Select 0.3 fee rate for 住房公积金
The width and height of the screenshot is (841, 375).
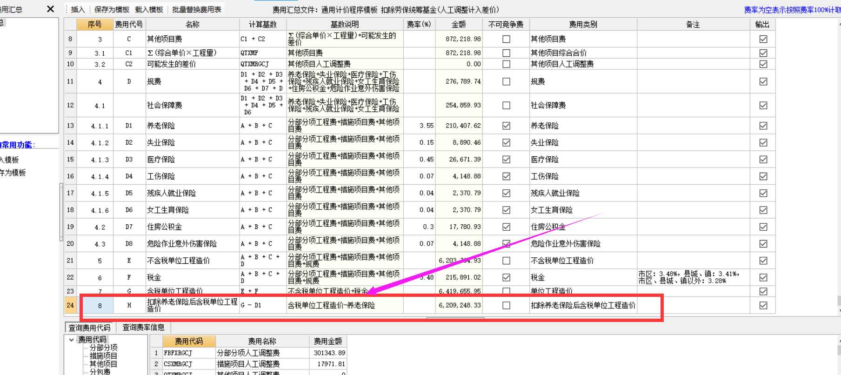(419, 227)
